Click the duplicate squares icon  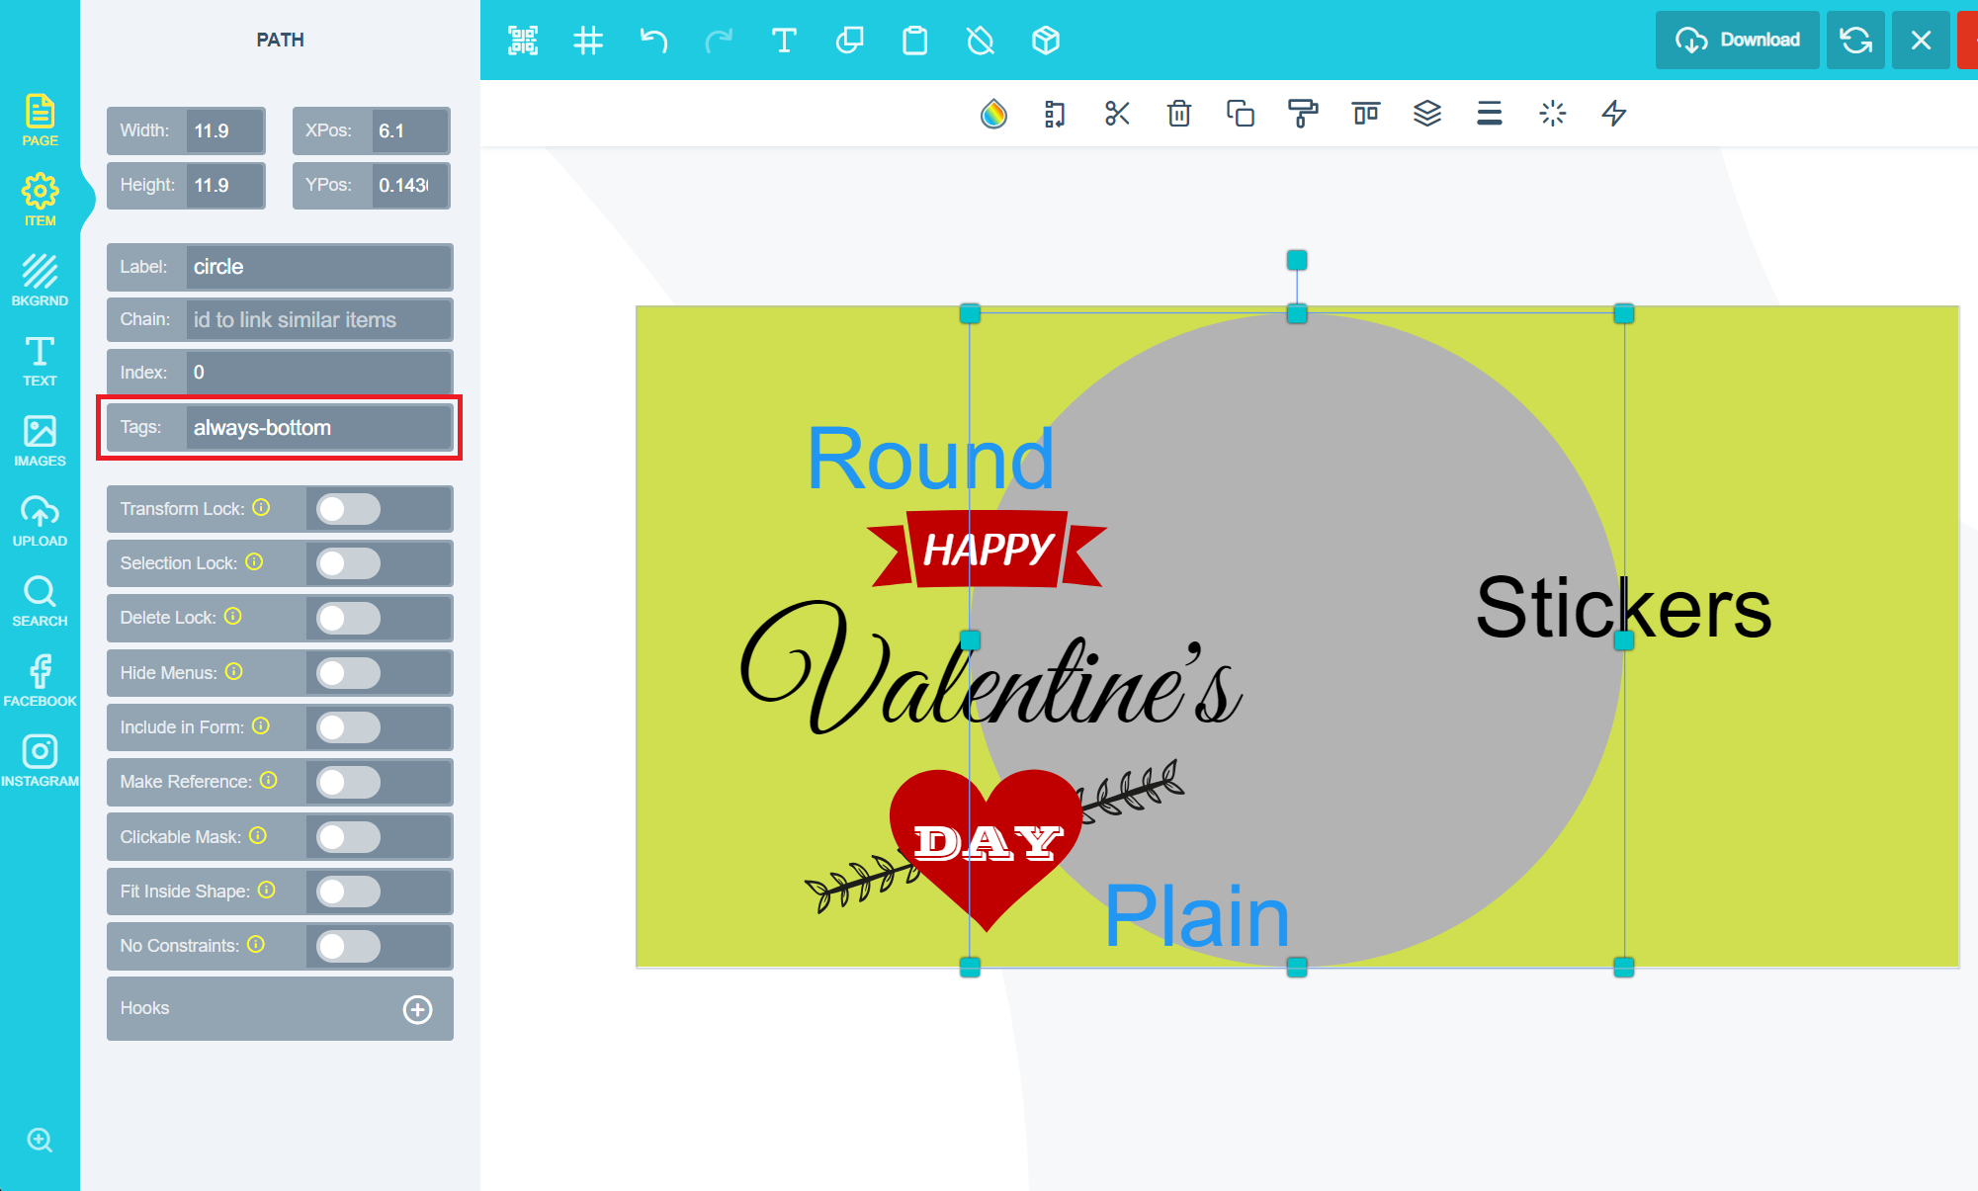coord(1241,114)
